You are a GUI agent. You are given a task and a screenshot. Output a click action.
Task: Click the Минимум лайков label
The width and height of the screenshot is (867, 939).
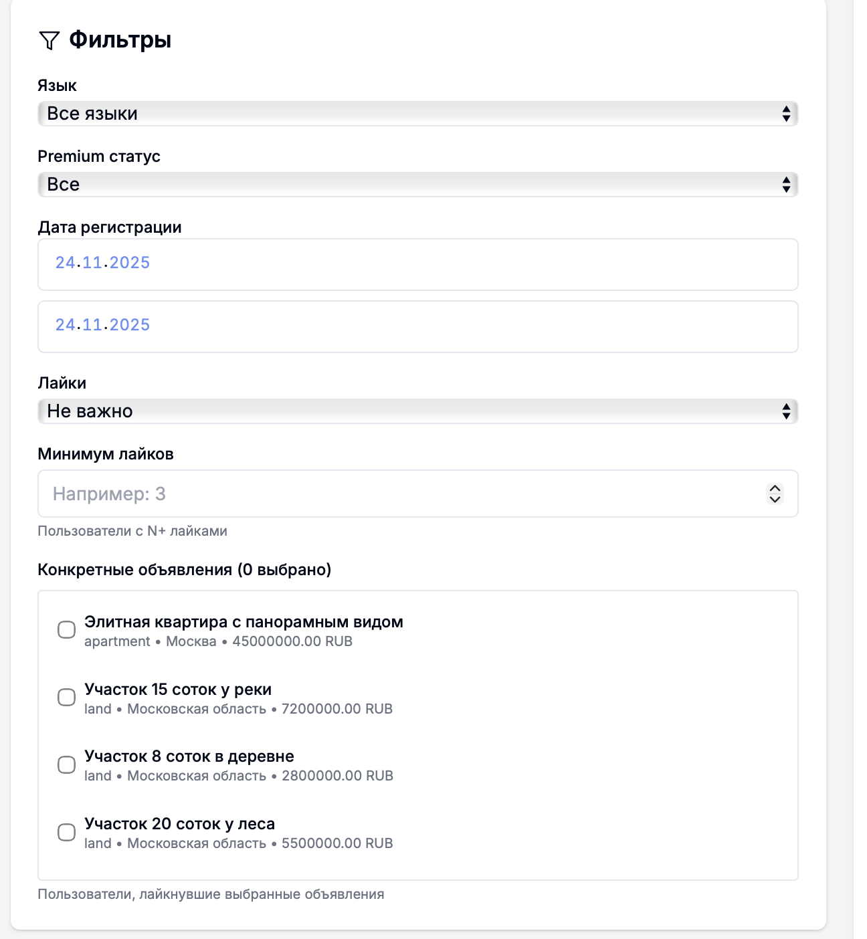tap(106, 454)
